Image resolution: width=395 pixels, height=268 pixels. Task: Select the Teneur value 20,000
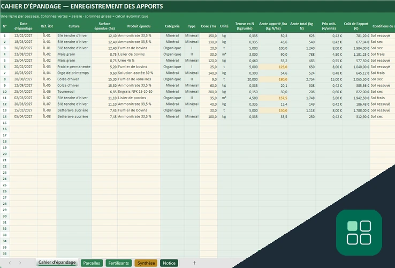pos(245,79)
